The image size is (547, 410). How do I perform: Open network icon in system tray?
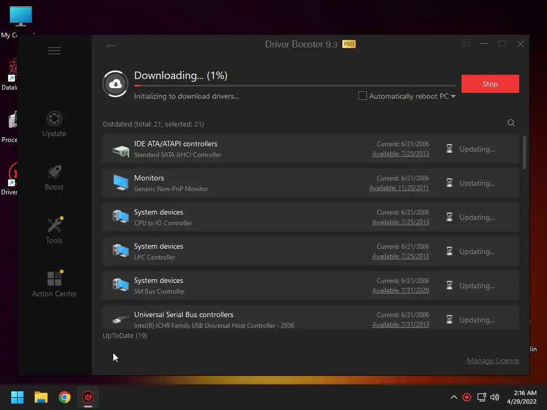coord(482,397)
